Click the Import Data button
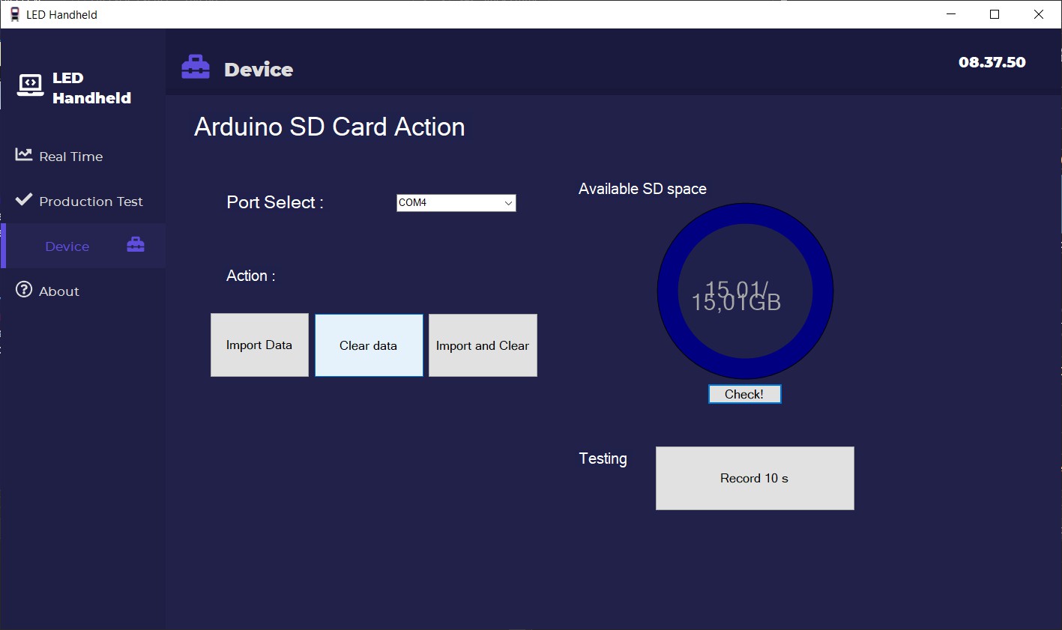Viewport: 1062px width, 630px height. click(259, 345)
